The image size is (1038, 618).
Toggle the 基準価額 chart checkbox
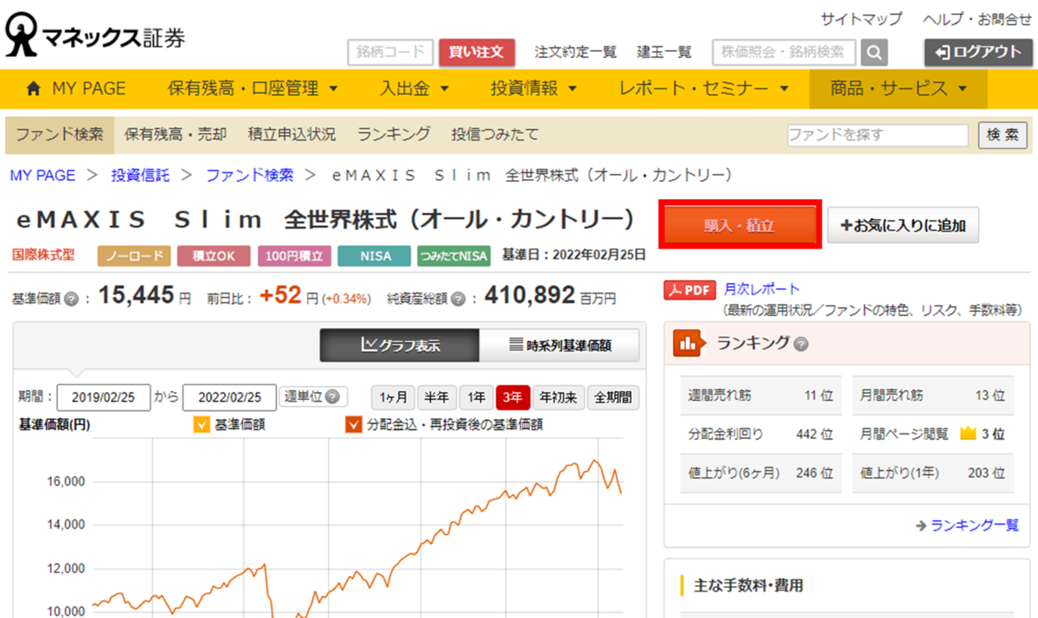(201, 424)
